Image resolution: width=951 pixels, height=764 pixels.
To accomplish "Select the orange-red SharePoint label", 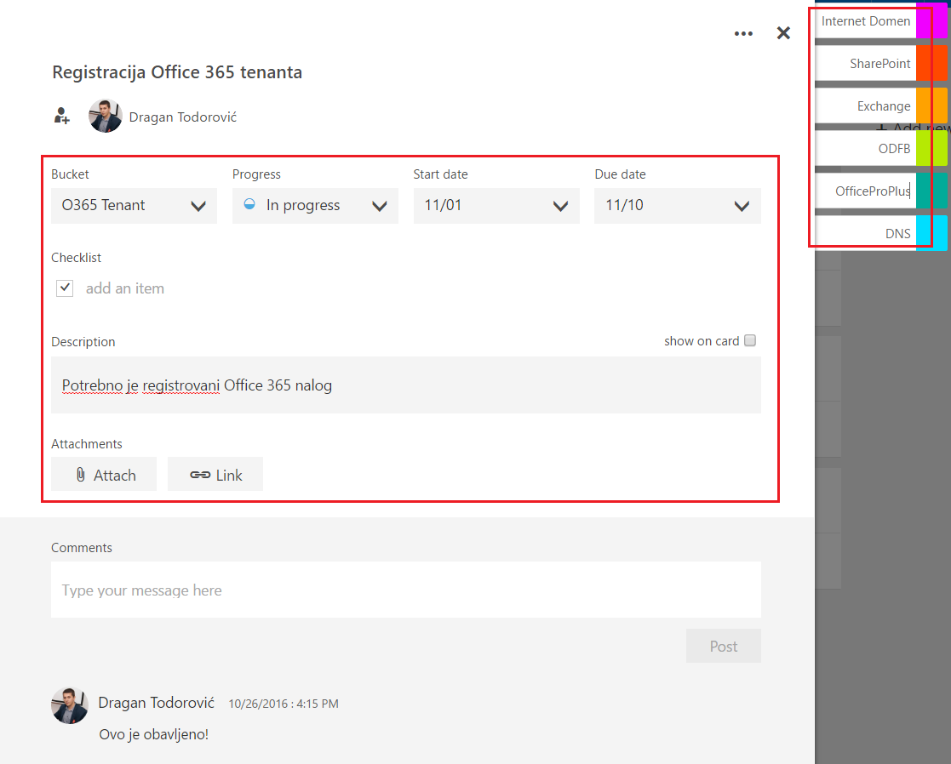I will coord(880,64).
